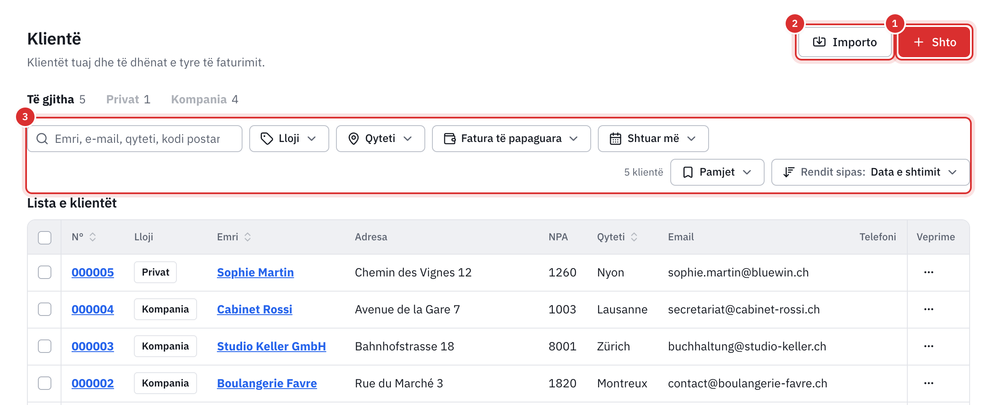The image size is (997, 405).
Task: Open client number 000004
Action: point(93,310)
